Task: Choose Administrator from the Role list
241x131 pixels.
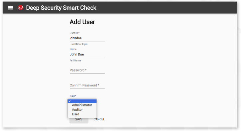Action: pyautogui.click(x=82, y=105)
